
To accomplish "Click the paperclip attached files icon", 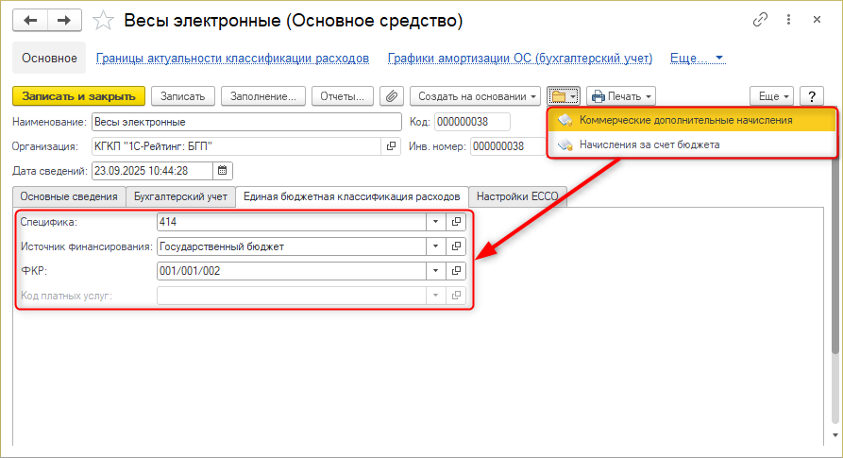I will coord(391,96).
